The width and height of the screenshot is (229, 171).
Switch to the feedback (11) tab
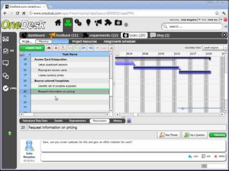(x=64, y=35)
